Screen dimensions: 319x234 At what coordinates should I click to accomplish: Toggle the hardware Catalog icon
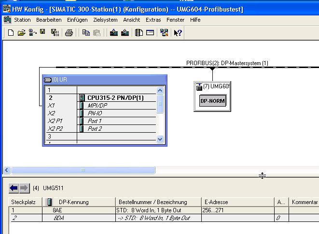pyautogui.click(x=139, y=33)
